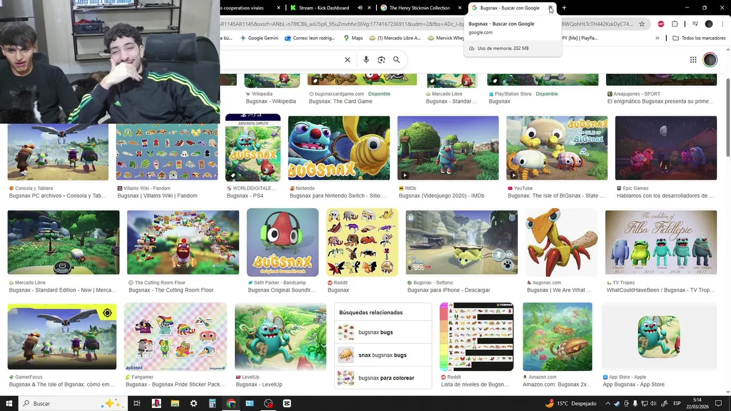Open Nintendo Switch Bugsnax image
The height and width of the screenshot is (411, 731).
[339, 148]
